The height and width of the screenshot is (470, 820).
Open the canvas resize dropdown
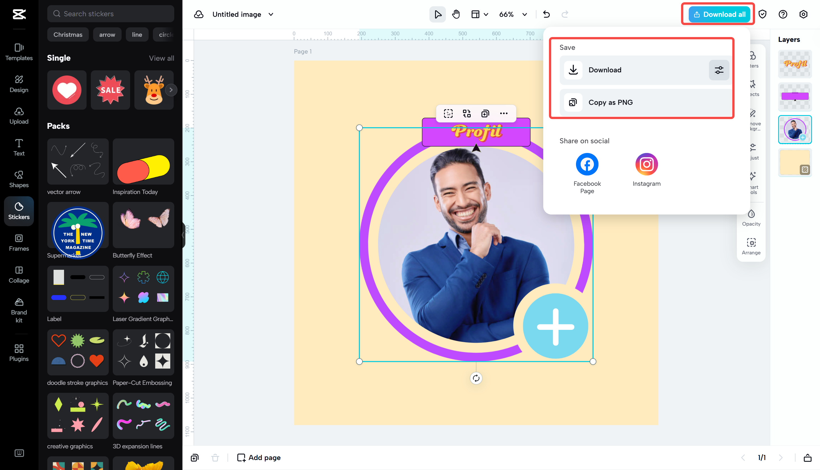pos(479,14)
